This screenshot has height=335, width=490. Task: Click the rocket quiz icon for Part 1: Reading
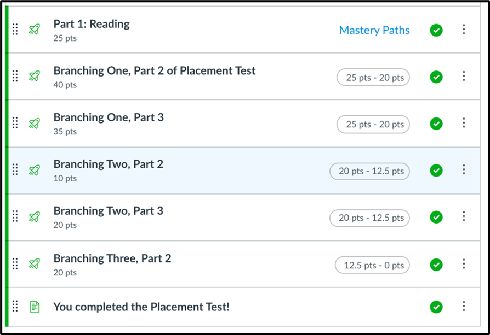(35, 30)
